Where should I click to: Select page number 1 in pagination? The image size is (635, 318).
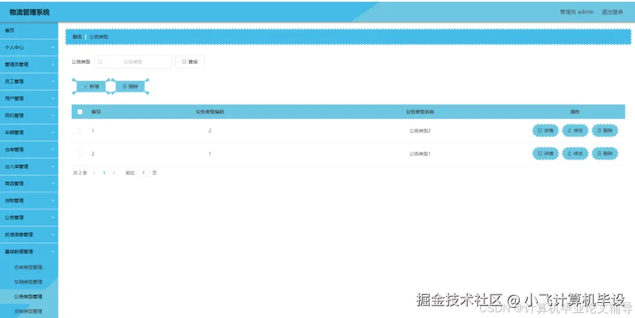pos(104,173)
